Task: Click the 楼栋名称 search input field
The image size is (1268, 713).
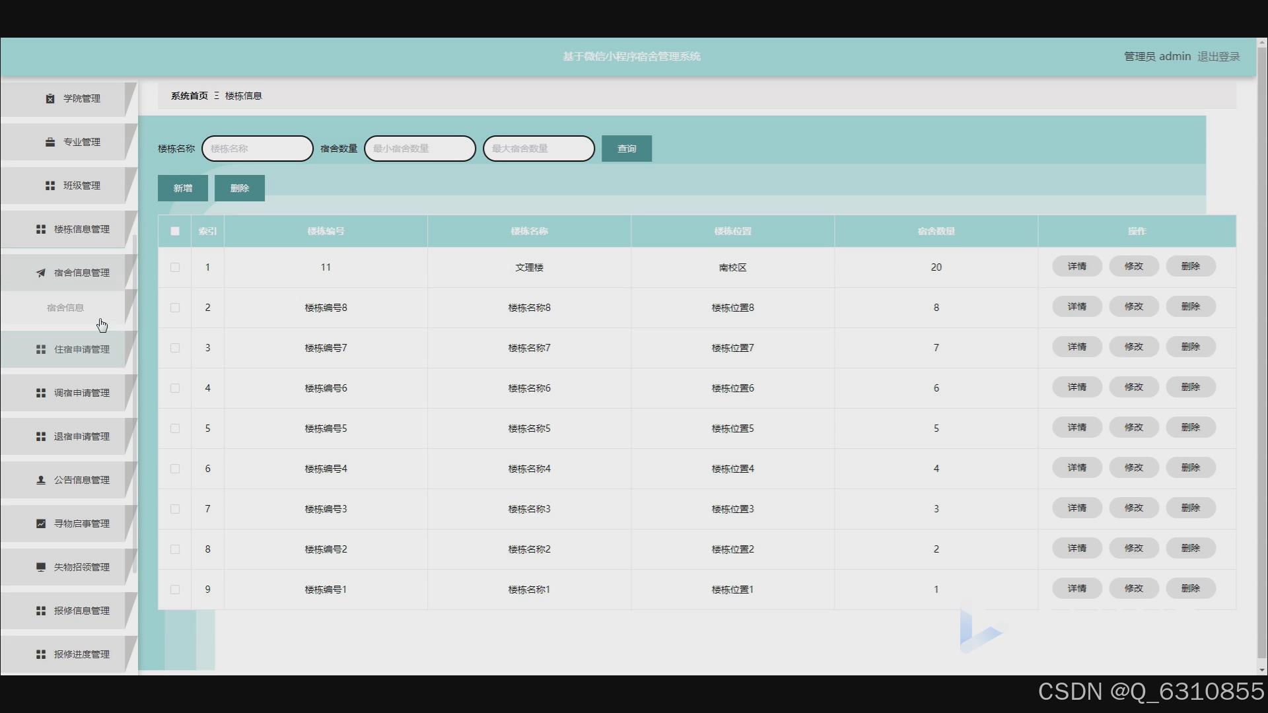Action: [x=258, y=149]
